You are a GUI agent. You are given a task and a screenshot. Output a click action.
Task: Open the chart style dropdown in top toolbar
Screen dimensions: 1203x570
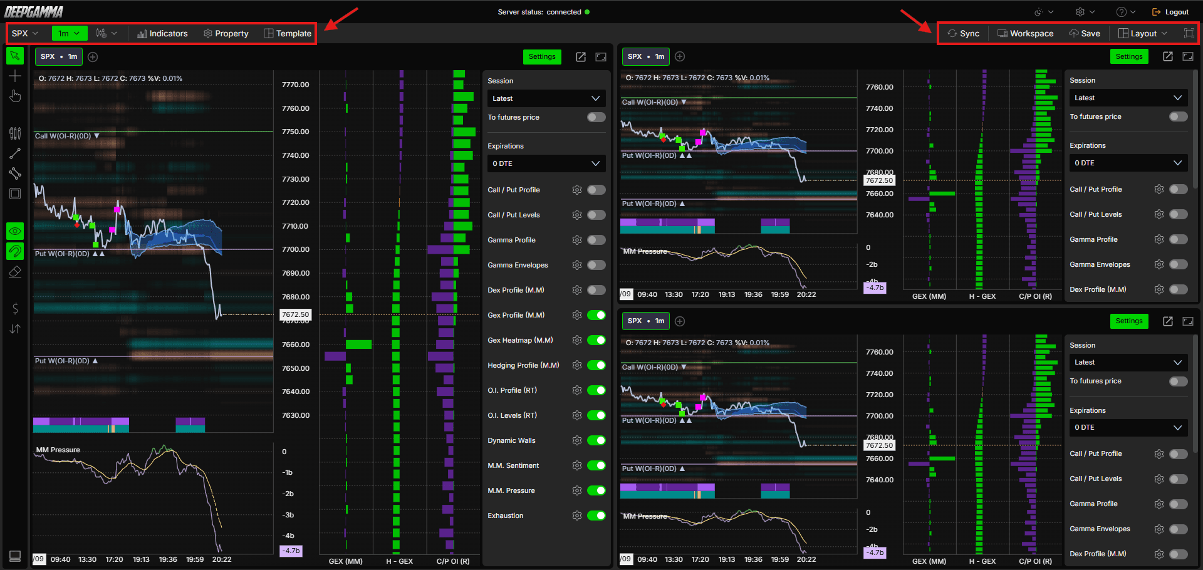click(107, 33)
